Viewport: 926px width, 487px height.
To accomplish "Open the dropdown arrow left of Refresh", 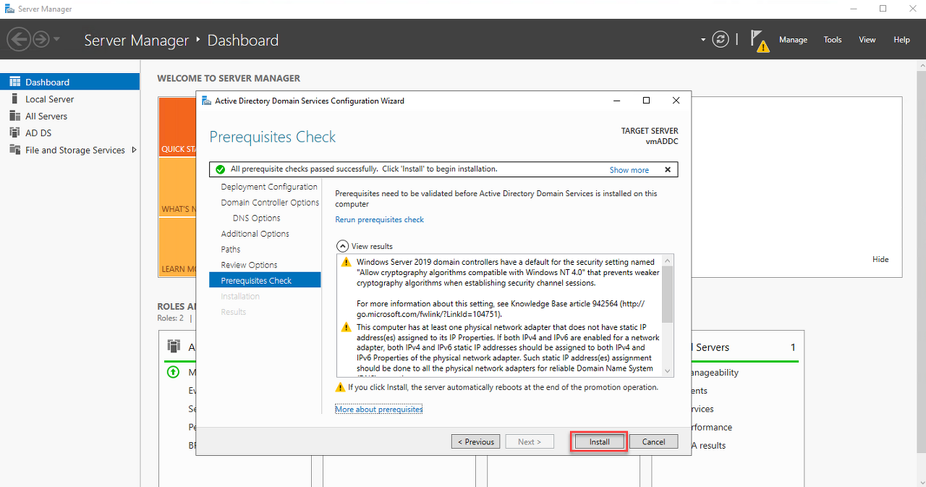I will [x=703, y=40].
